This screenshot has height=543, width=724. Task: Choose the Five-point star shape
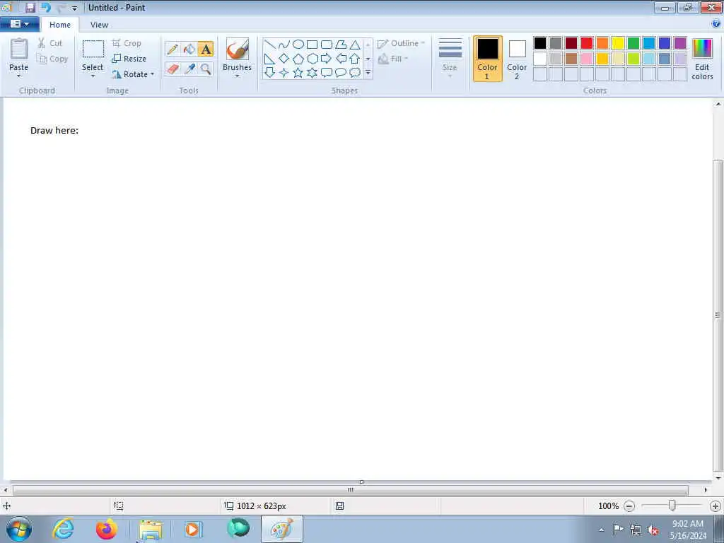298,73
